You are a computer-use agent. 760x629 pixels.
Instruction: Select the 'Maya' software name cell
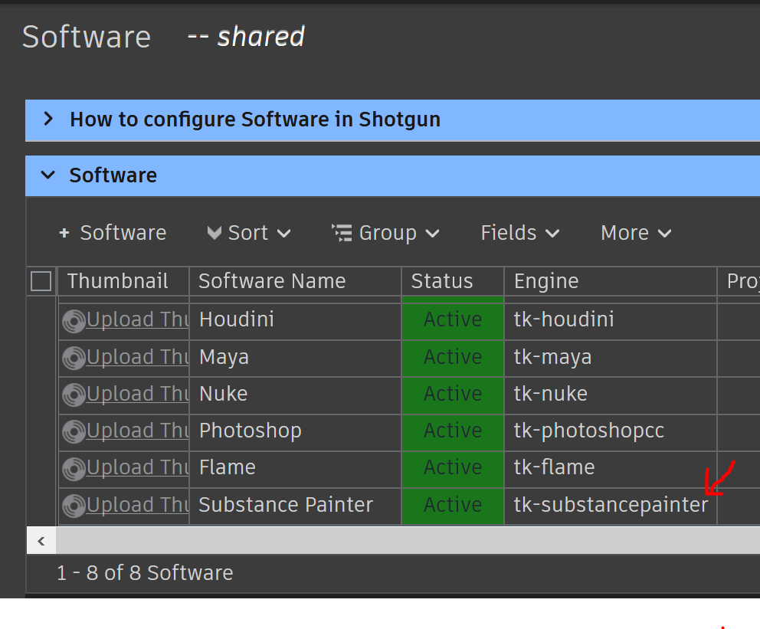(x=296, y=359)
